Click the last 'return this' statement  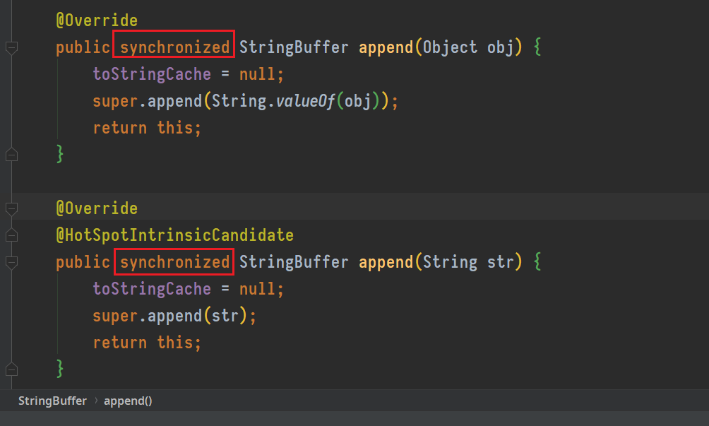(146, 343)
